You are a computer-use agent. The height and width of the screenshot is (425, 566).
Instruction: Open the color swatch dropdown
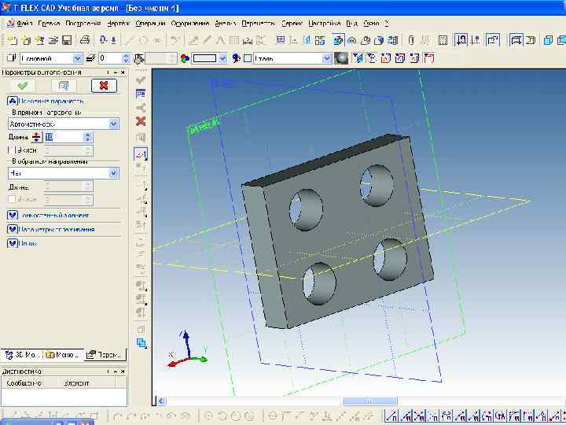coord(222,58)
